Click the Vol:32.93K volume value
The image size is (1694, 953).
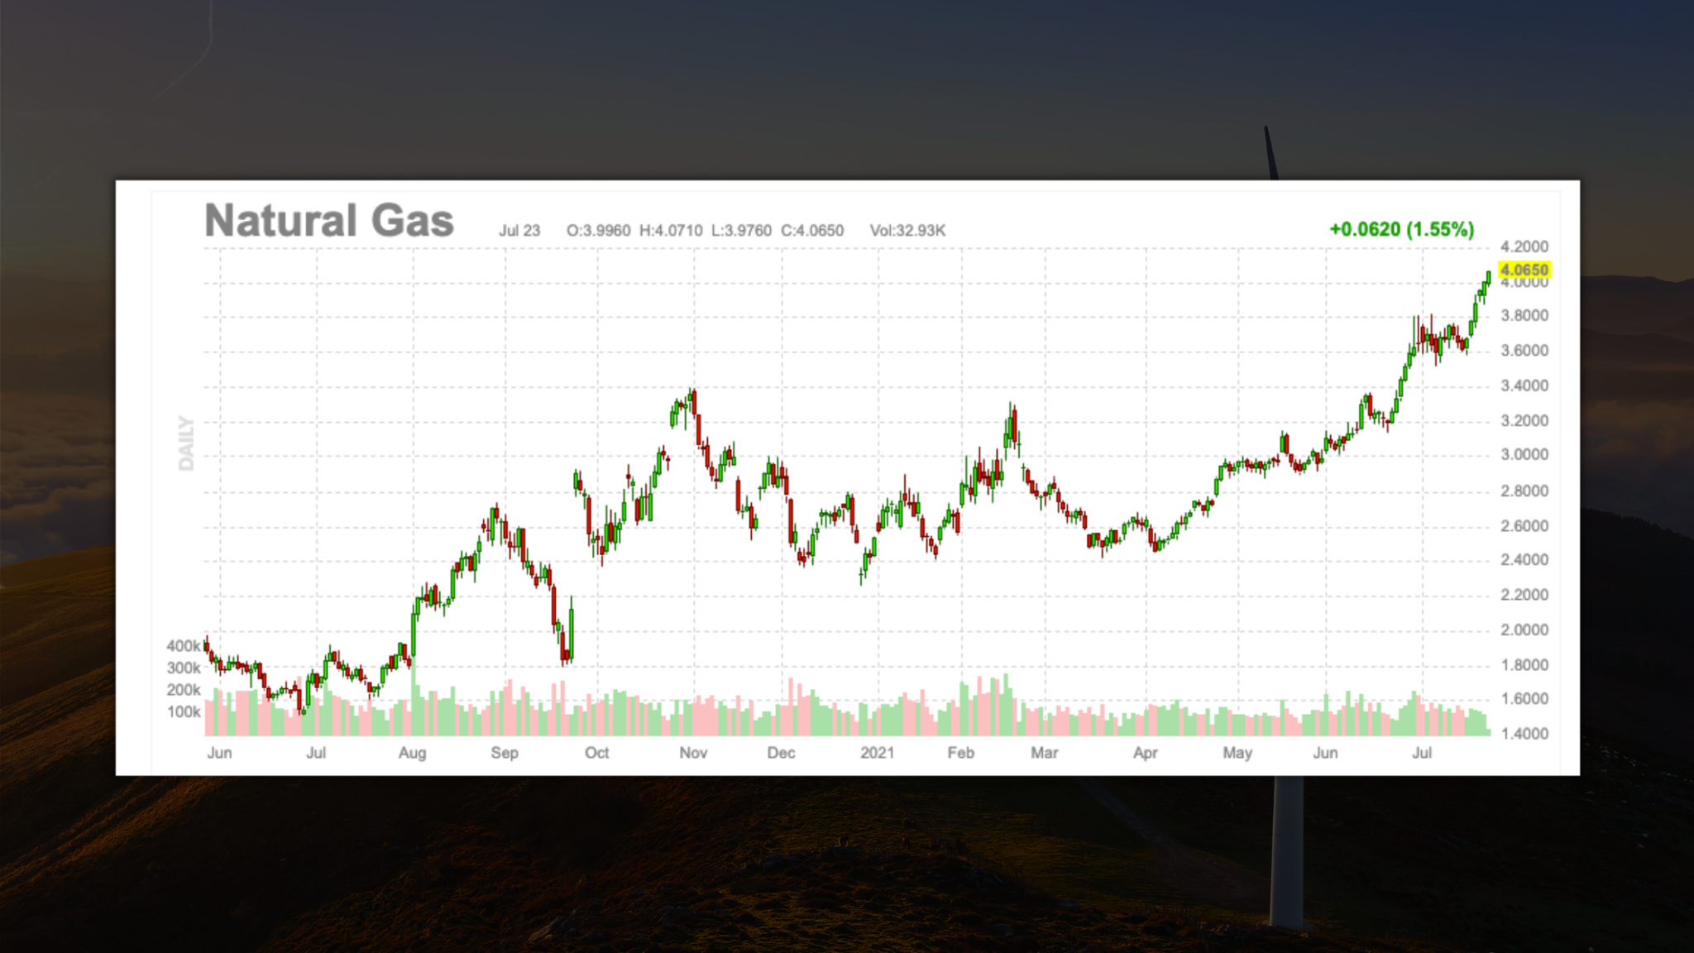907,231
